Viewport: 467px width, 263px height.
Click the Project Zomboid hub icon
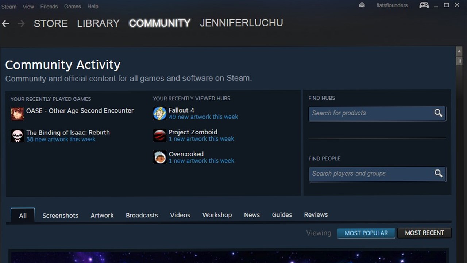[160, 135]
